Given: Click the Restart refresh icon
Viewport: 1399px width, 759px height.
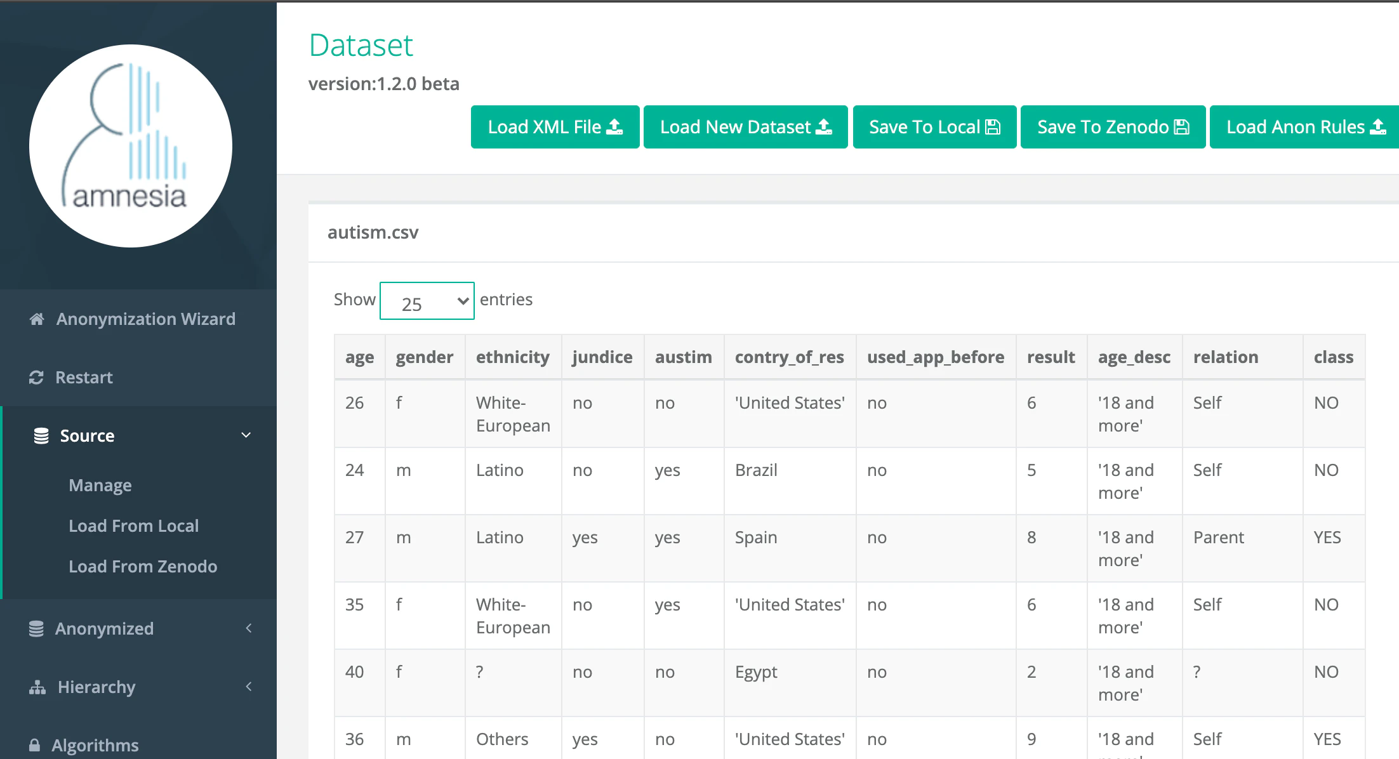Looking at the screenshot, I should pos(37,377).
